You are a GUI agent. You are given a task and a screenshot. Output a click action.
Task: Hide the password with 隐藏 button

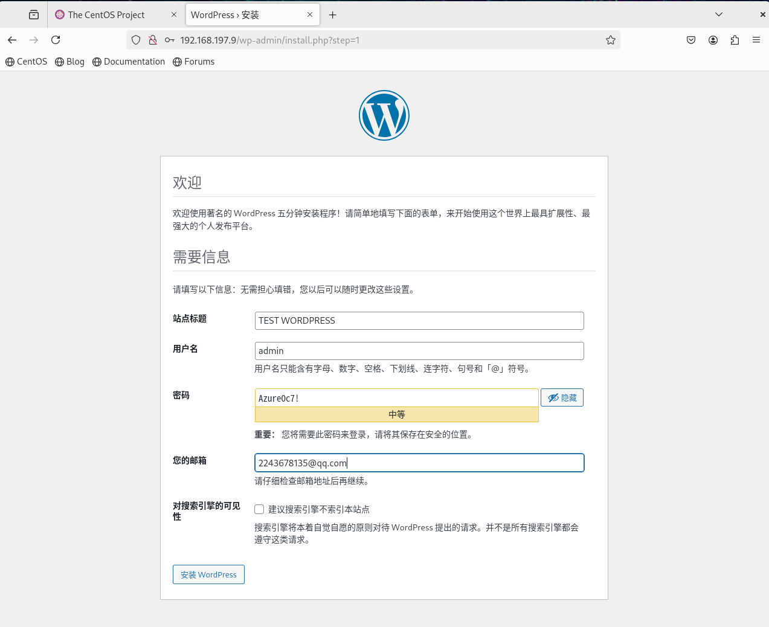tap(562, 397)
